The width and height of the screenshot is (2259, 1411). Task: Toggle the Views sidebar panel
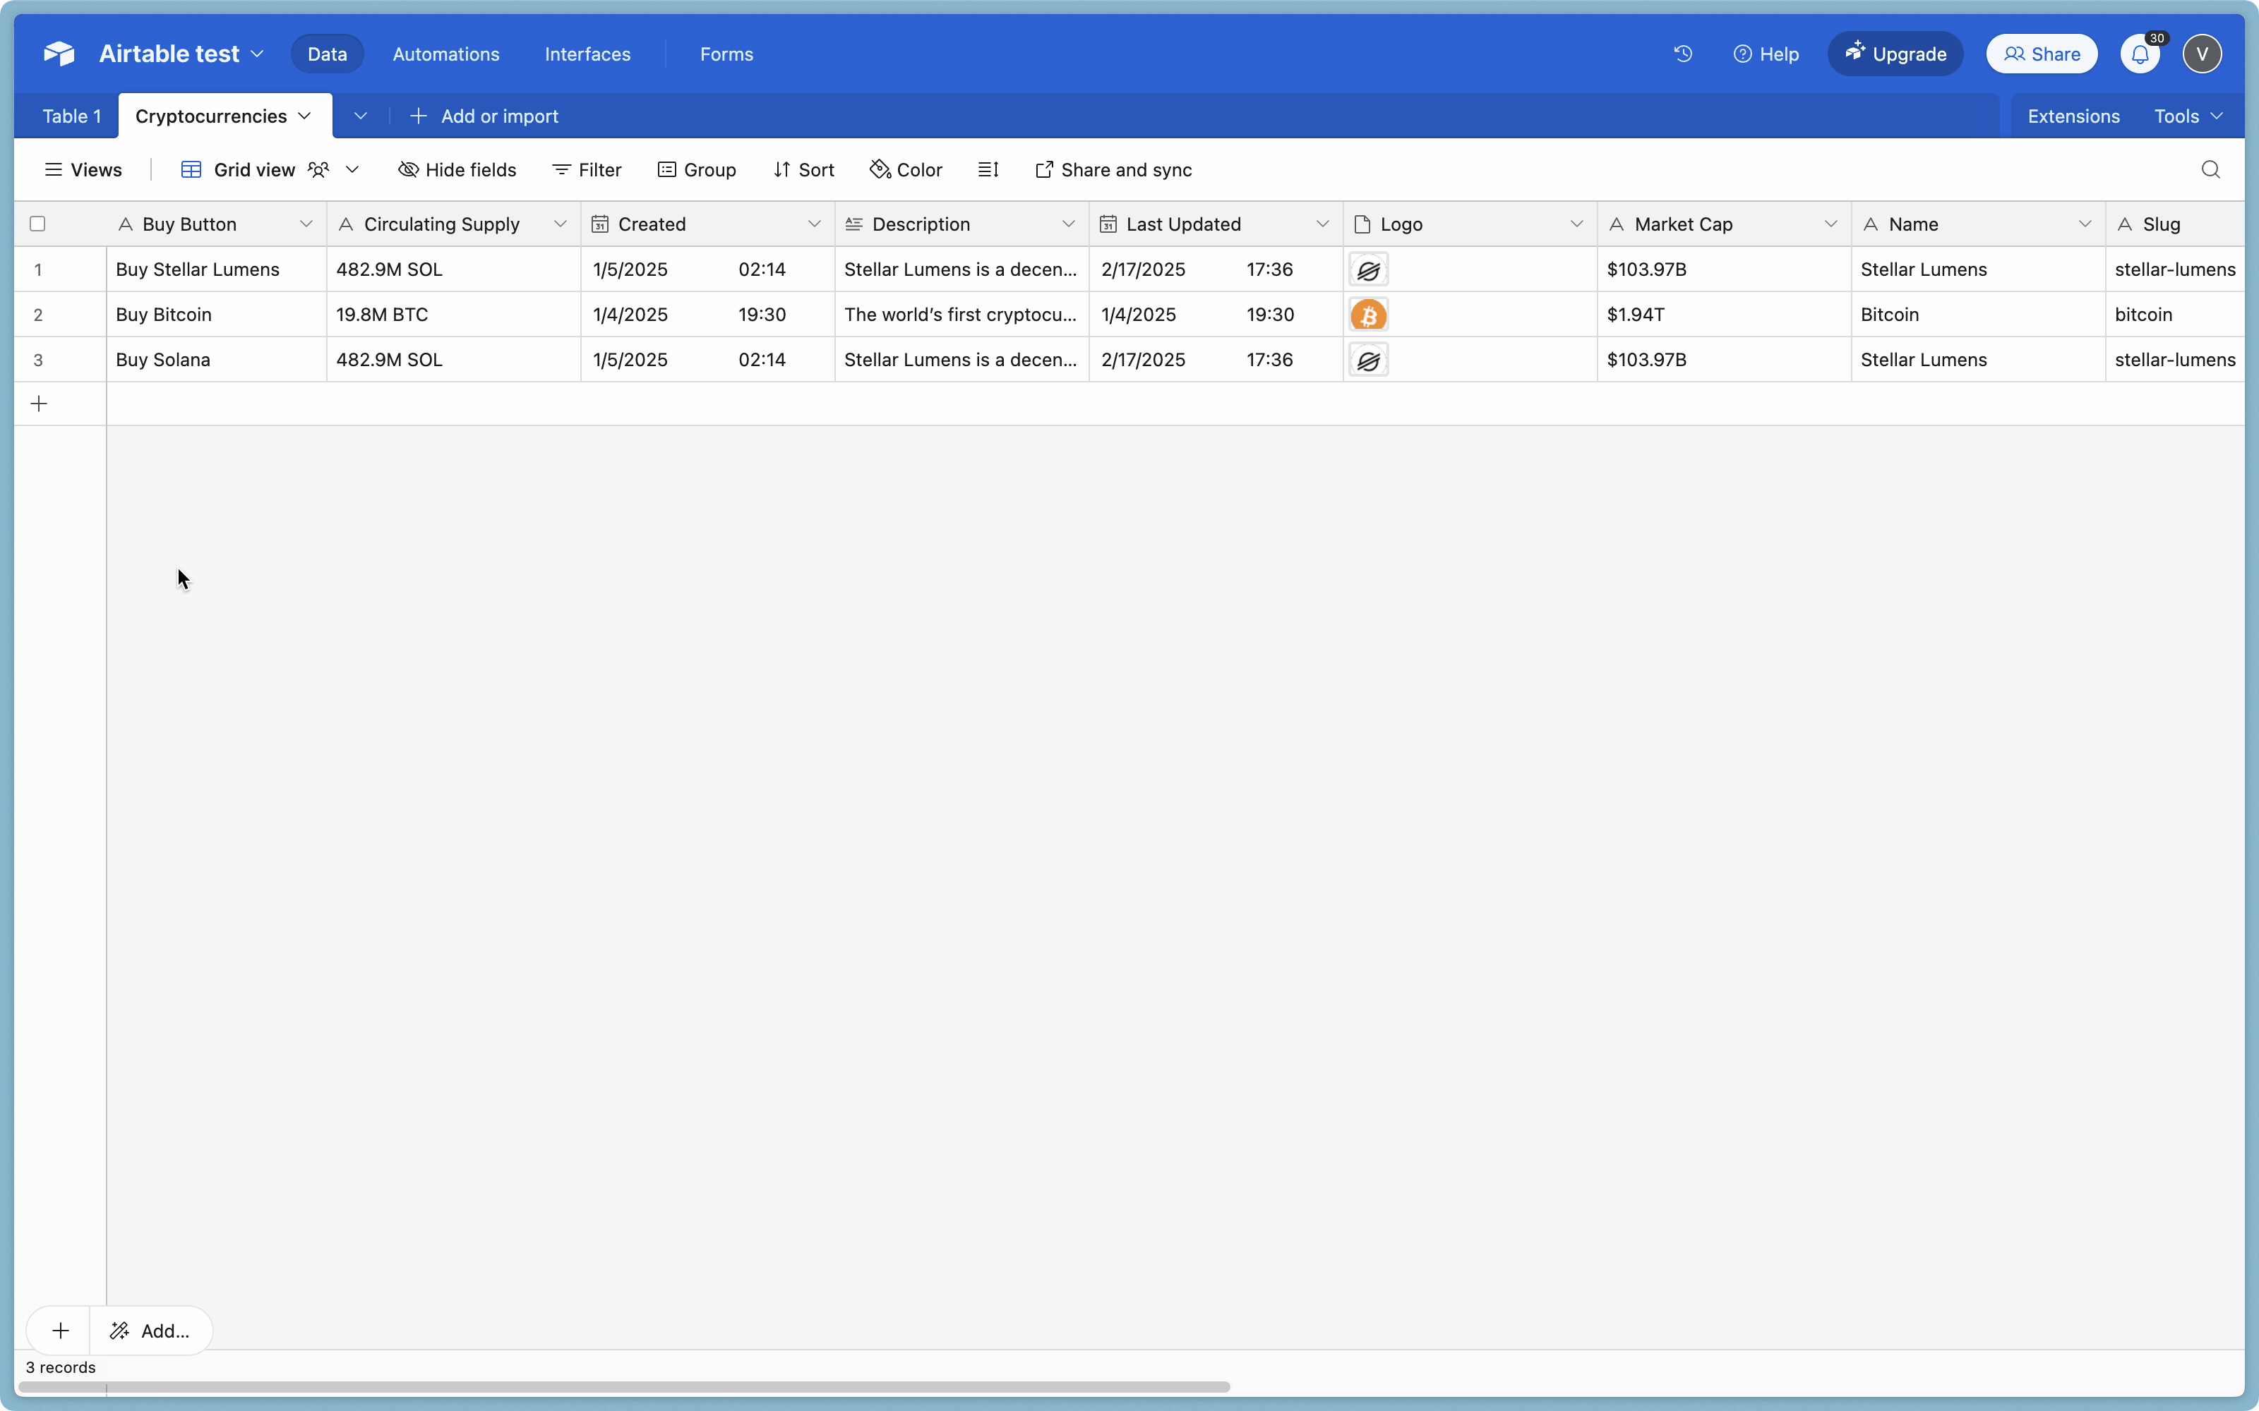pos(83,170)
